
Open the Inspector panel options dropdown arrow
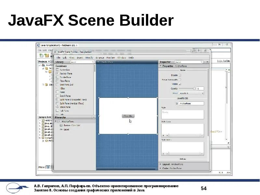pyautogui.click(x=207, y=62)
